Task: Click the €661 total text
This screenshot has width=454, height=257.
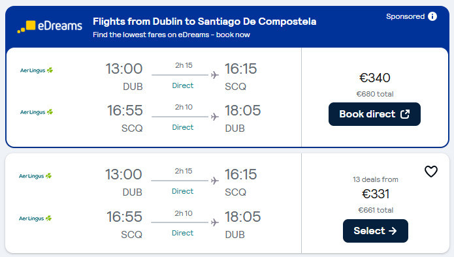Action: tap(376, 210)
